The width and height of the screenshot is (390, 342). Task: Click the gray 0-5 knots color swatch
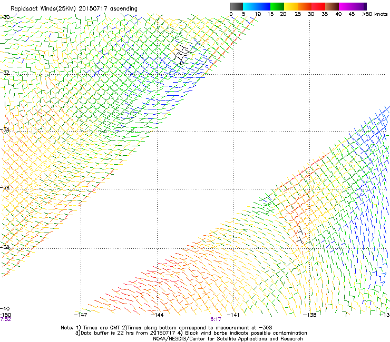(236, 6)
